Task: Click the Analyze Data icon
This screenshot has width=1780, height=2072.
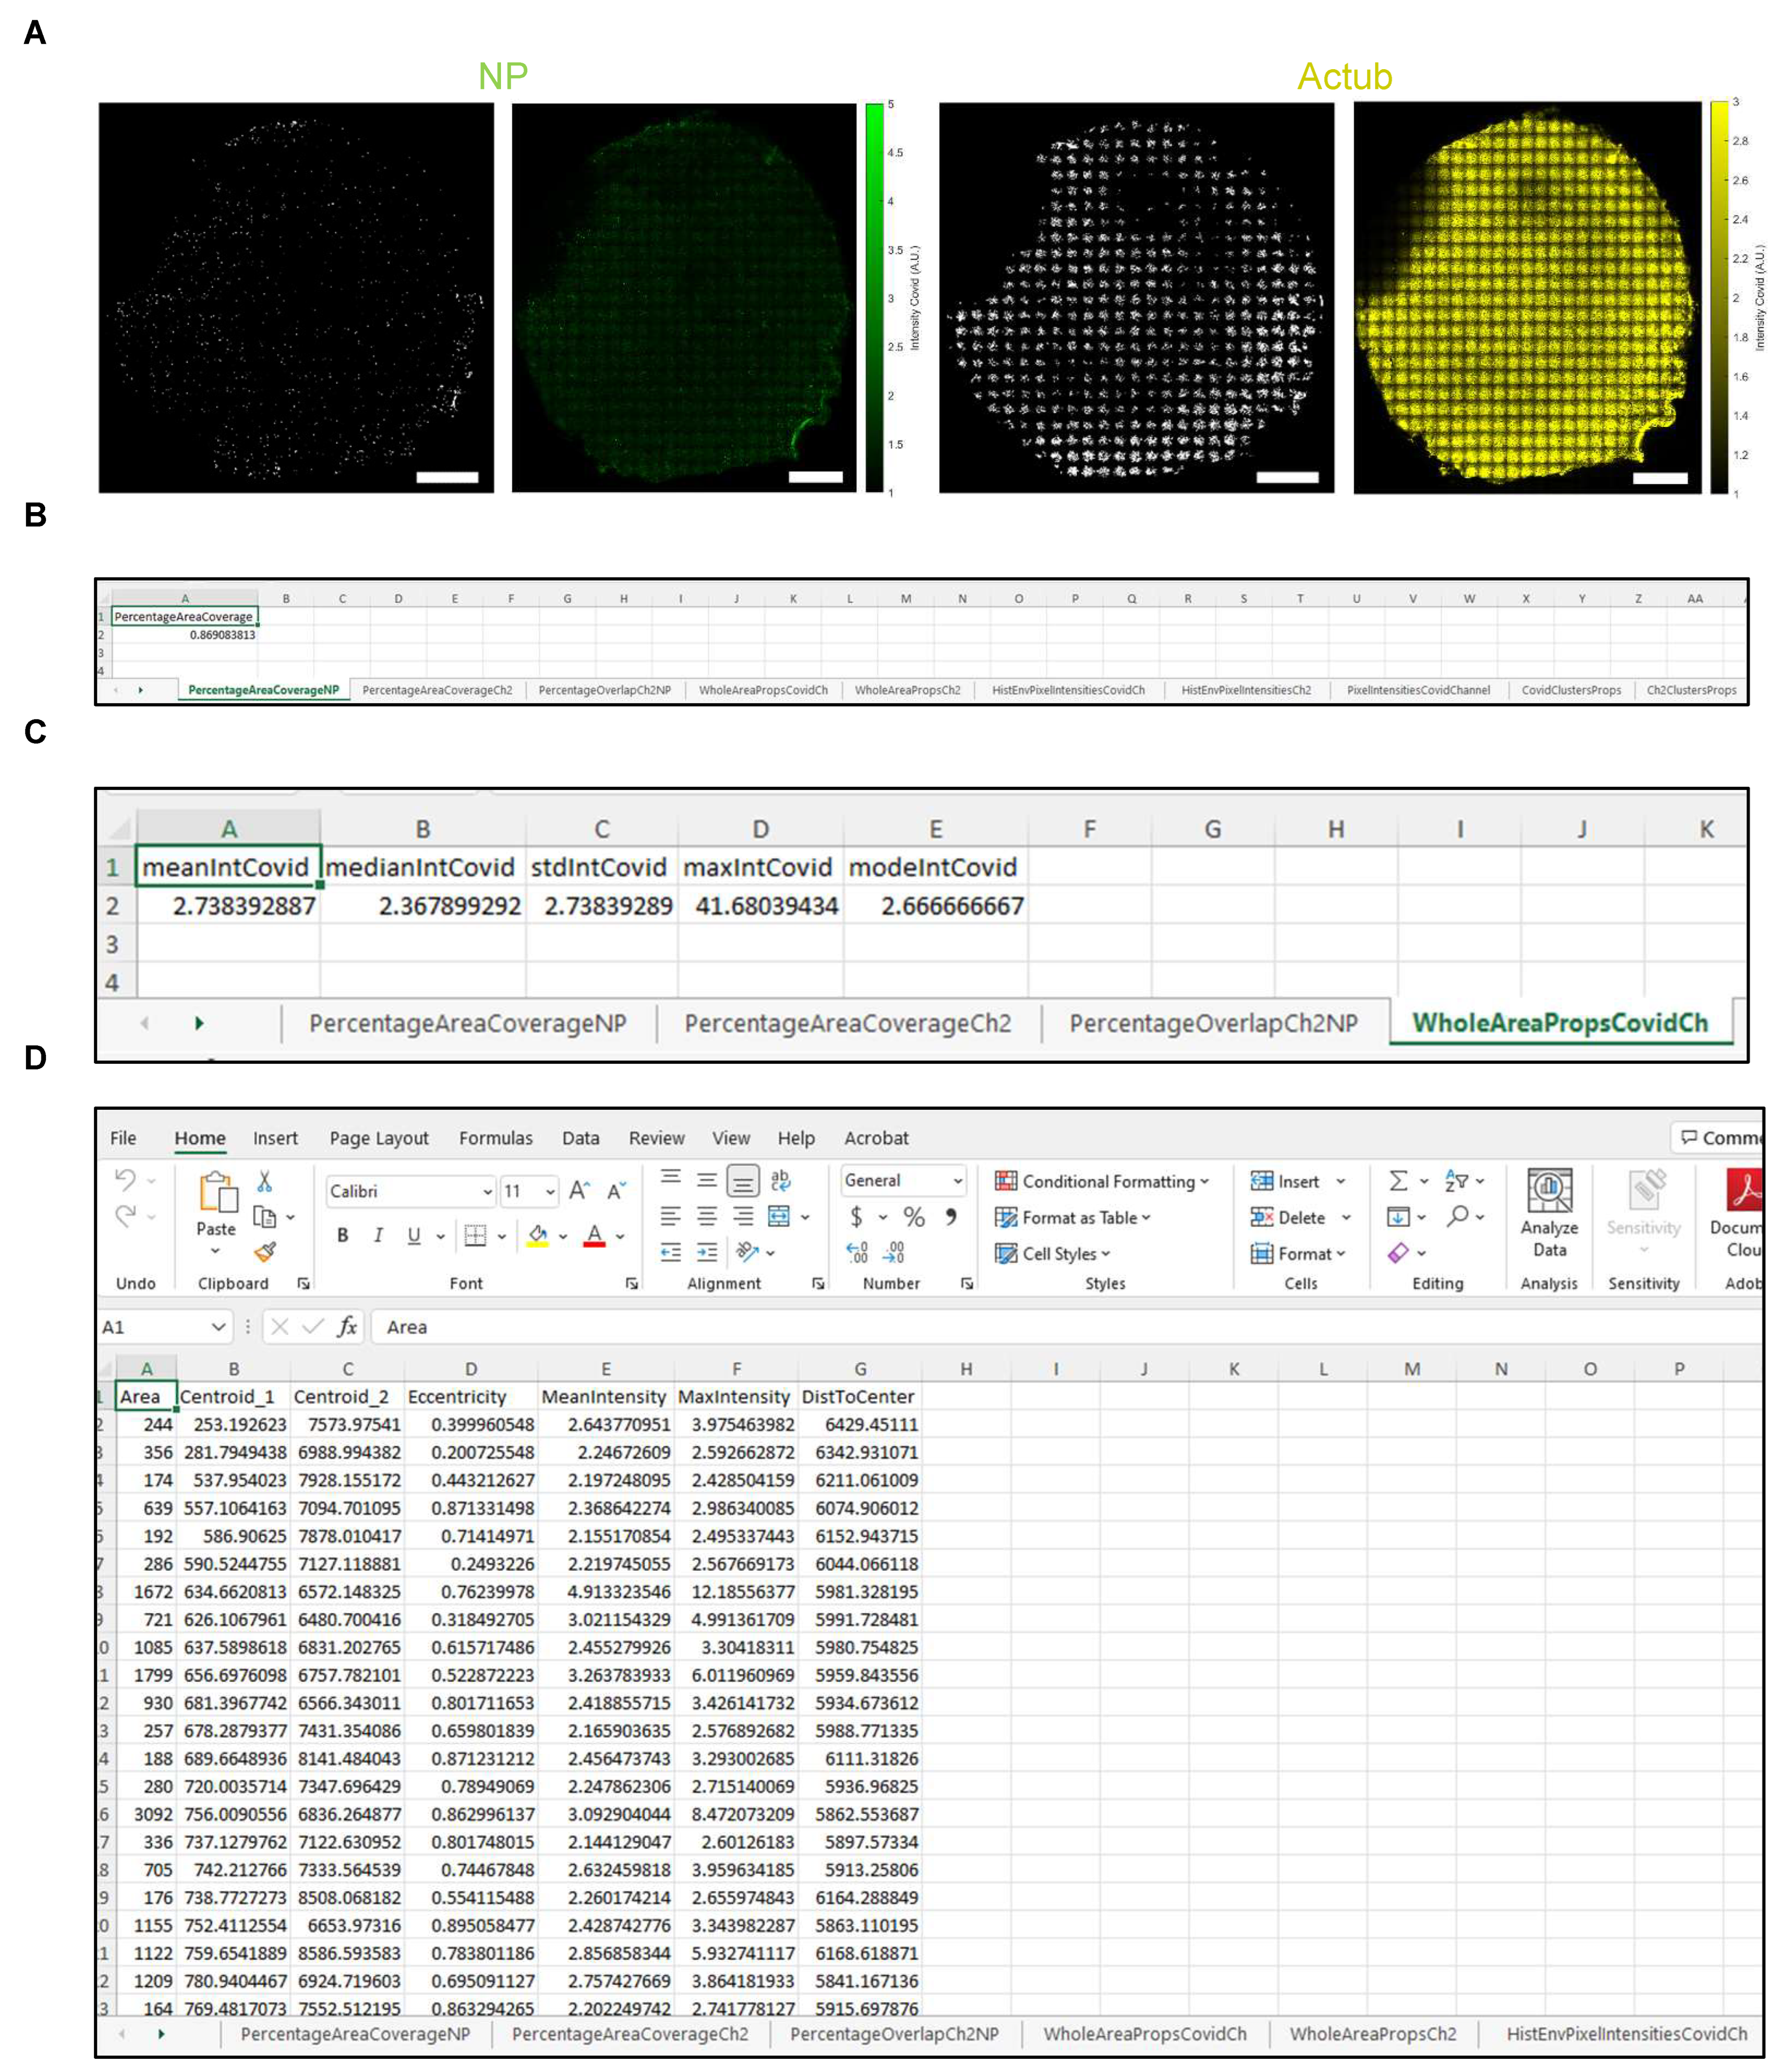Action: pos(1549,1212)
